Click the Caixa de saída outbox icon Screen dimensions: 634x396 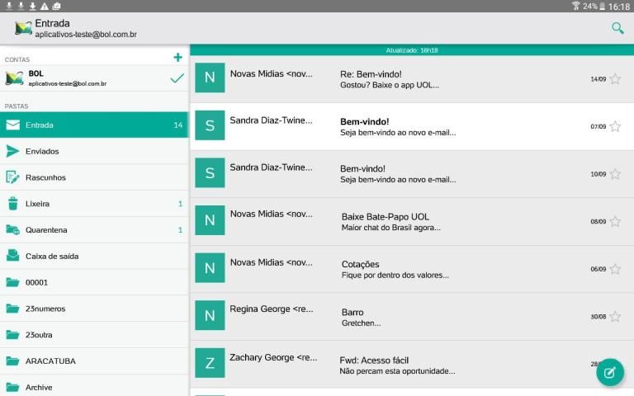click(x=13, y=256)
